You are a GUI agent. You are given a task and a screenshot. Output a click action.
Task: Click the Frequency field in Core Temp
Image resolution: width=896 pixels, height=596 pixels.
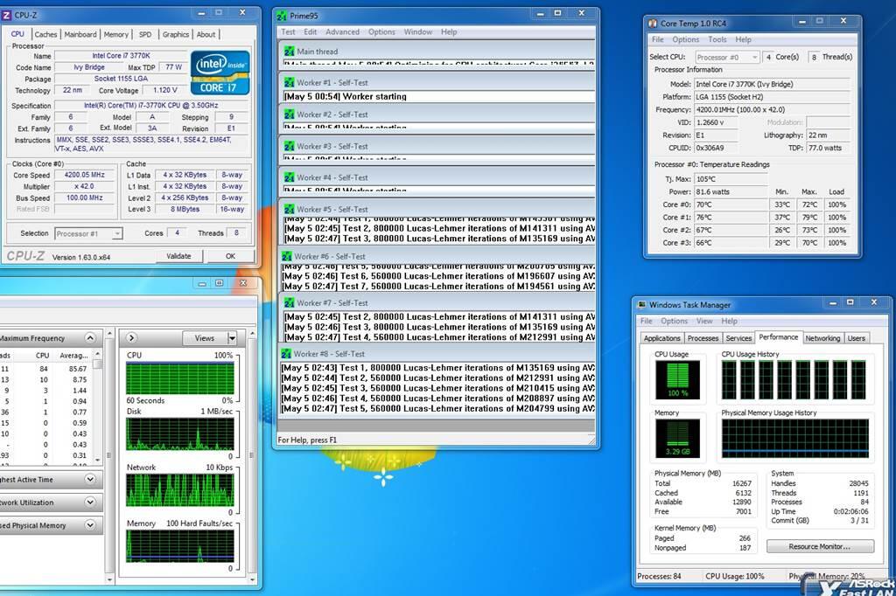click(x=772, y=109)
